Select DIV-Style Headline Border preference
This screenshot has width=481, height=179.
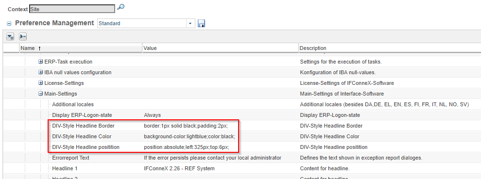tap(84, 126)
